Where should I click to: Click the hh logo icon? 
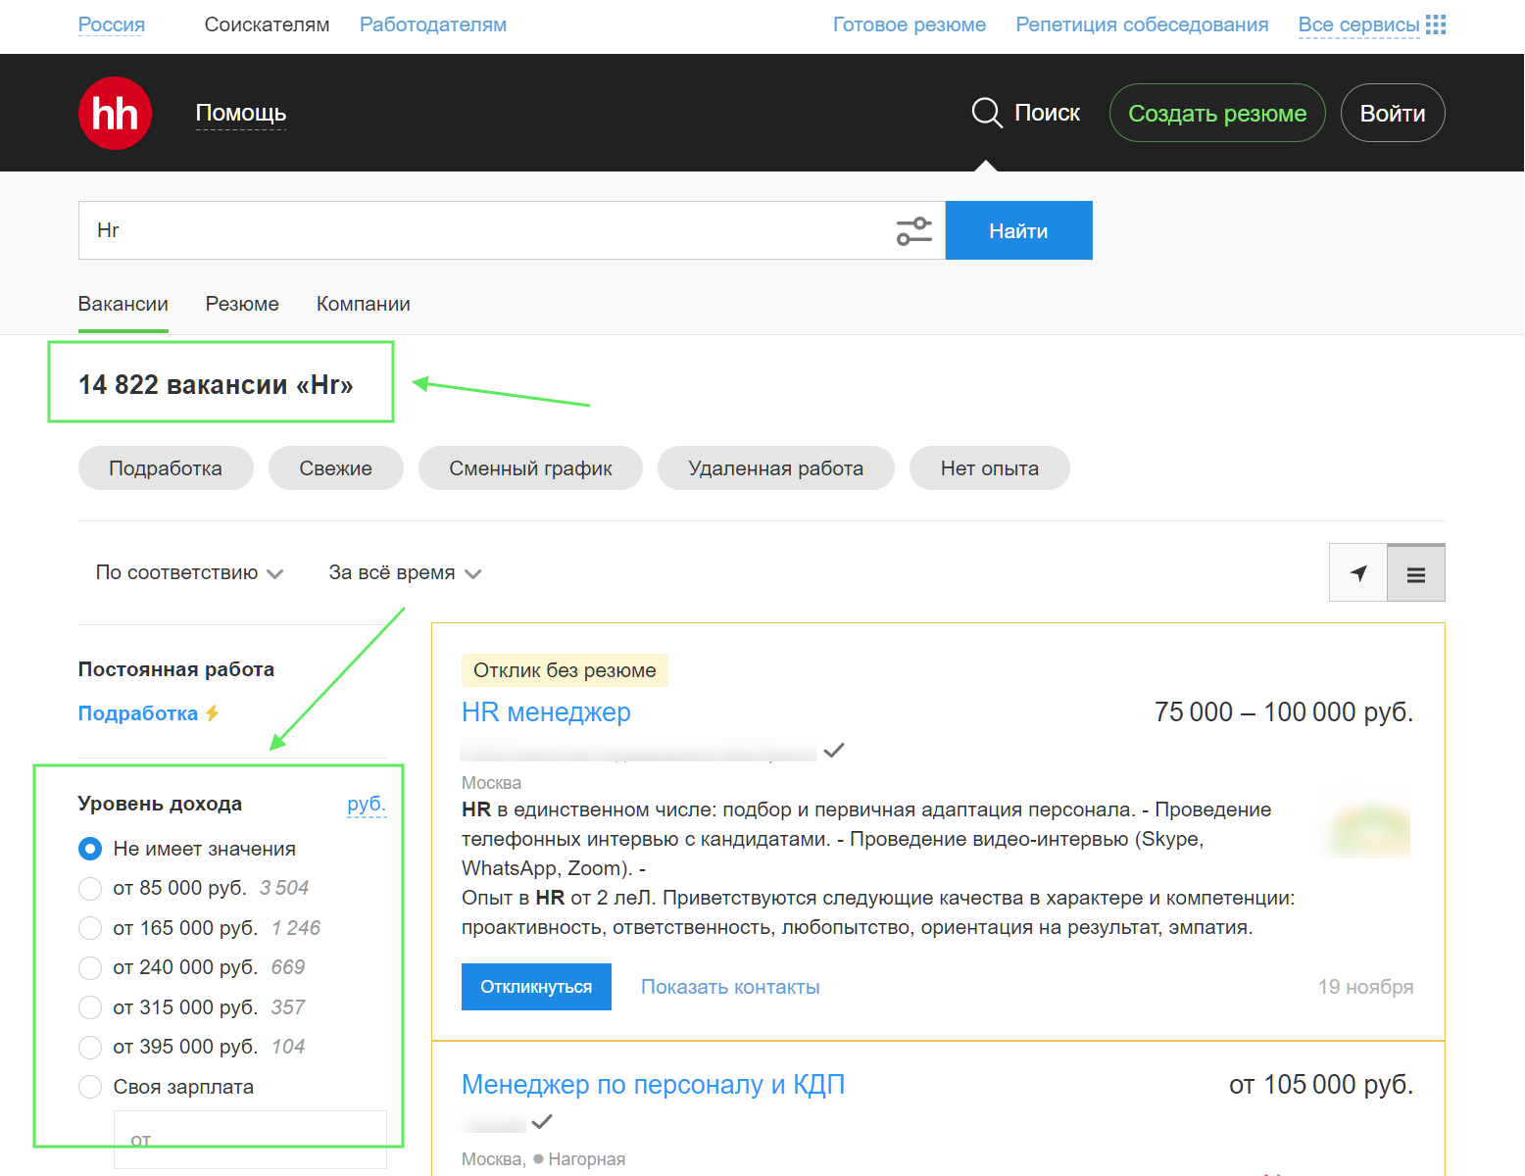click(115, 114)
